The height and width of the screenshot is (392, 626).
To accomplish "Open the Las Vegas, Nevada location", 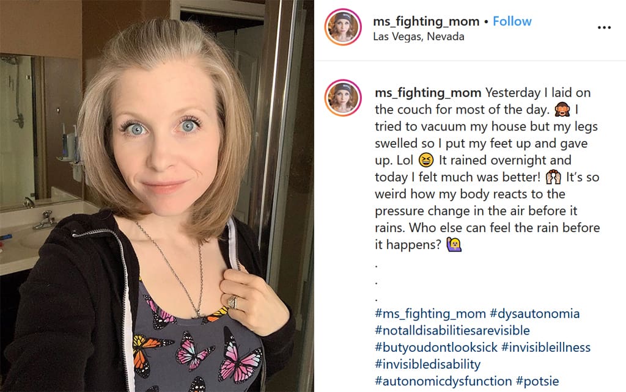I will [418, 37].
